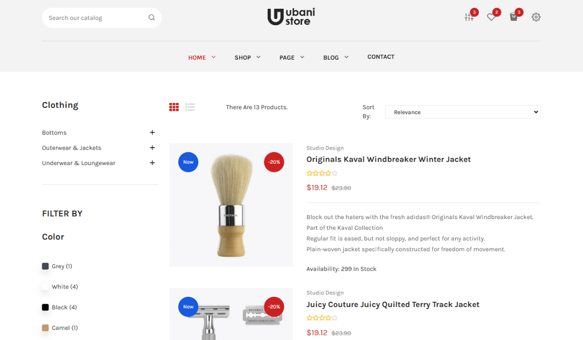The width and height of the screenshot is (583, 340).
Task: Select the Camel color filter
Action: click(x=60, y=328)
